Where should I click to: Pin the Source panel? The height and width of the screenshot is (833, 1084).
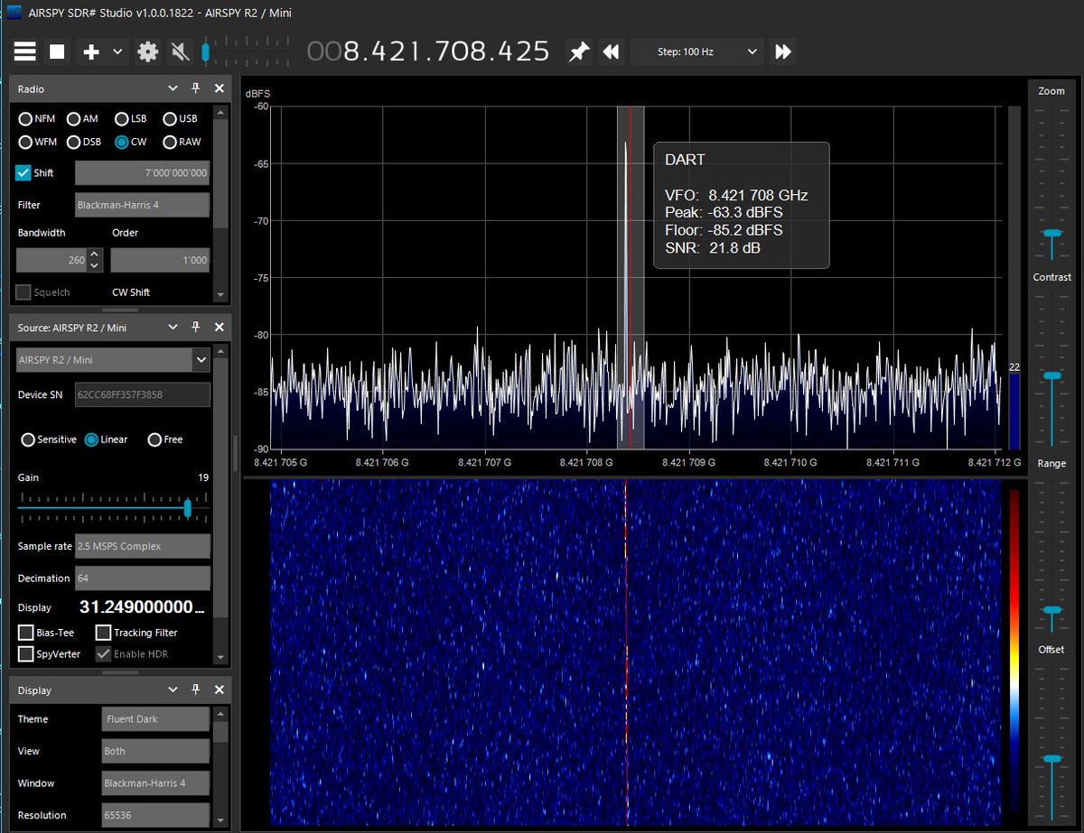(x=196, y=328)
